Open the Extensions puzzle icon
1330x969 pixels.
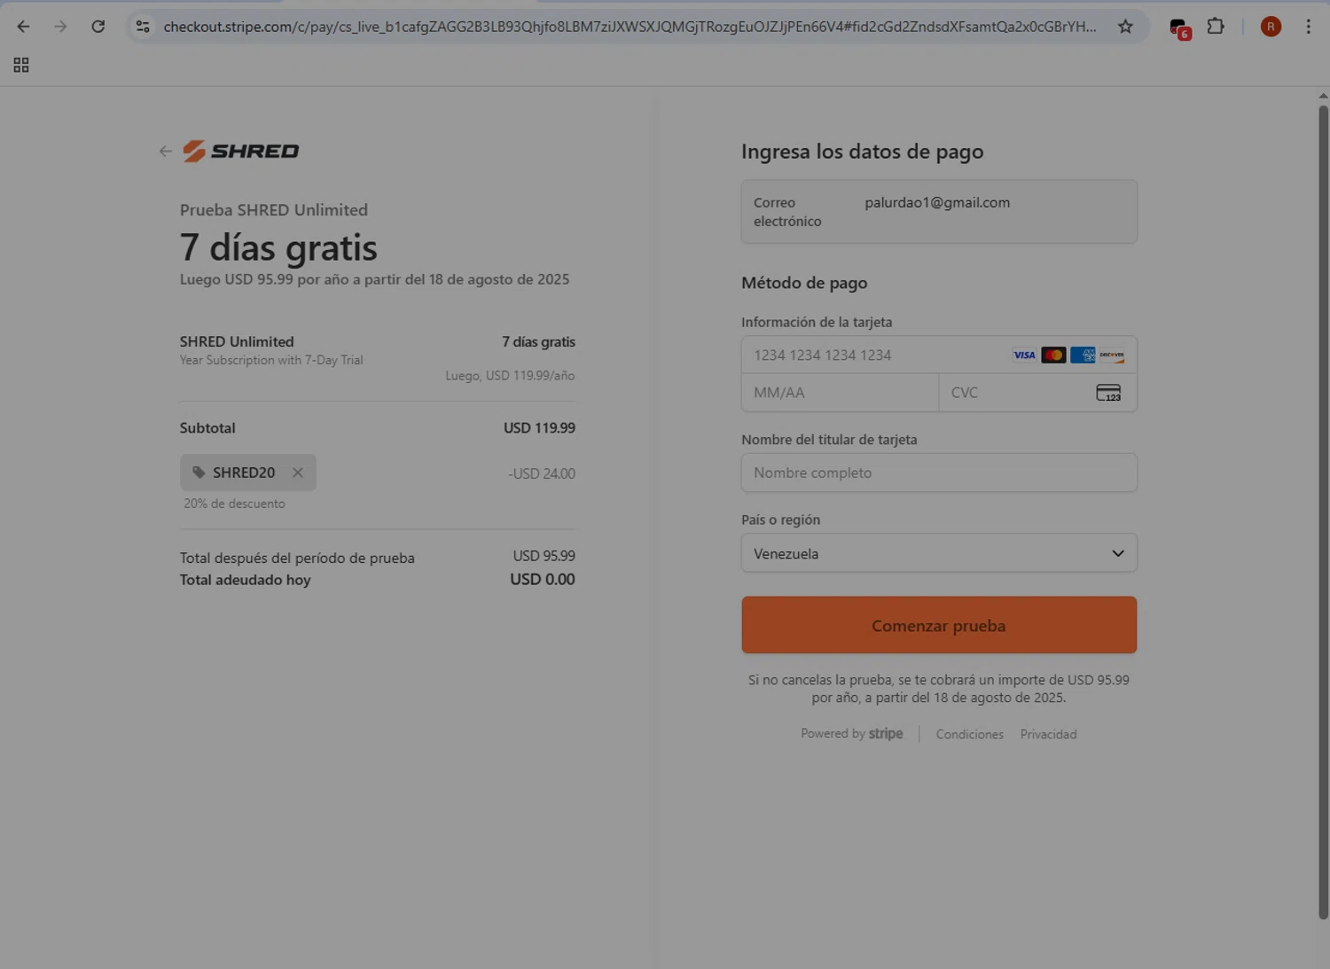pyautogui.click(x=1216, y=27)
